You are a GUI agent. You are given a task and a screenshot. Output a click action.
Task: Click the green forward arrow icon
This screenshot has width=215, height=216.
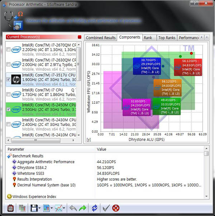click(x=82, y=208)
